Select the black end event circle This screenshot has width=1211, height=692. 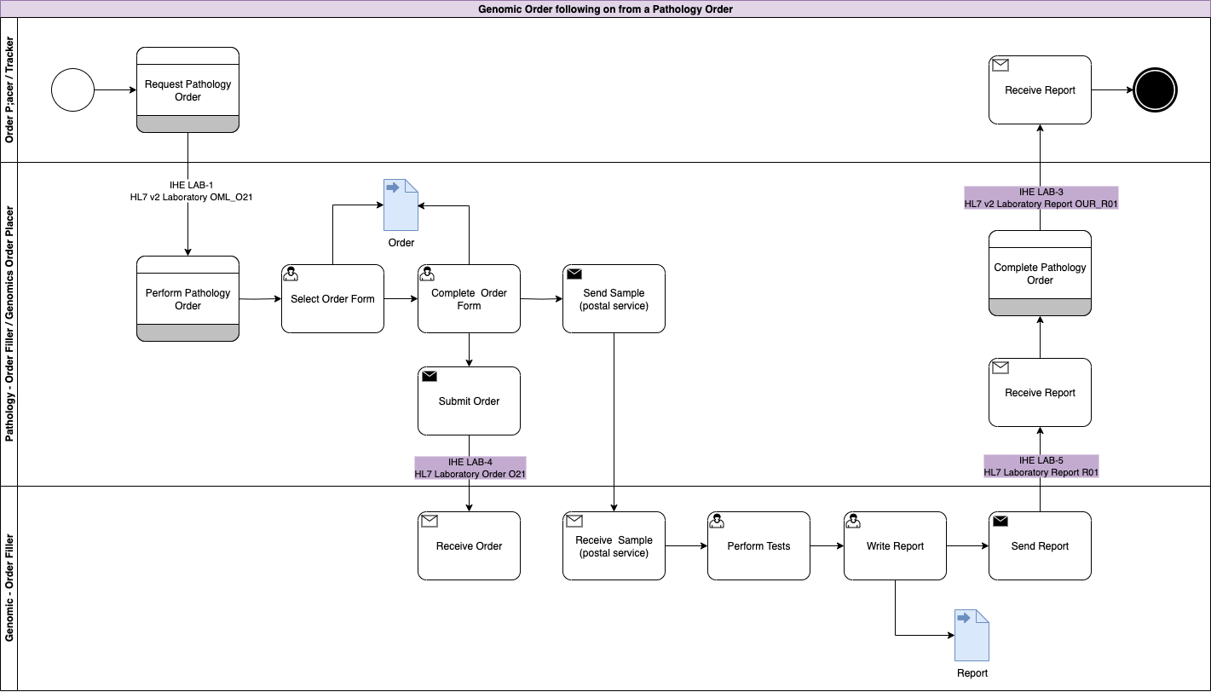[x=1155, y=90]
